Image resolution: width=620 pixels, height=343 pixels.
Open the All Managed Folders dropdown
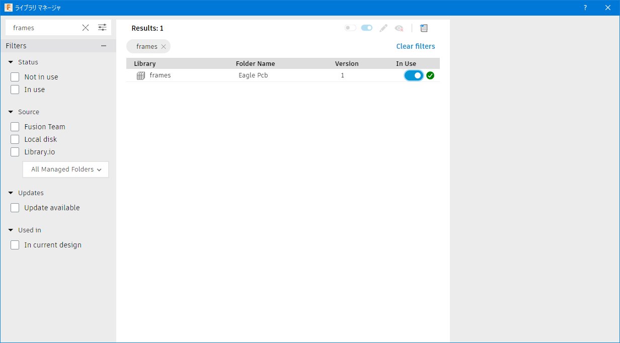pyautogui.click(x=65, y=169)
